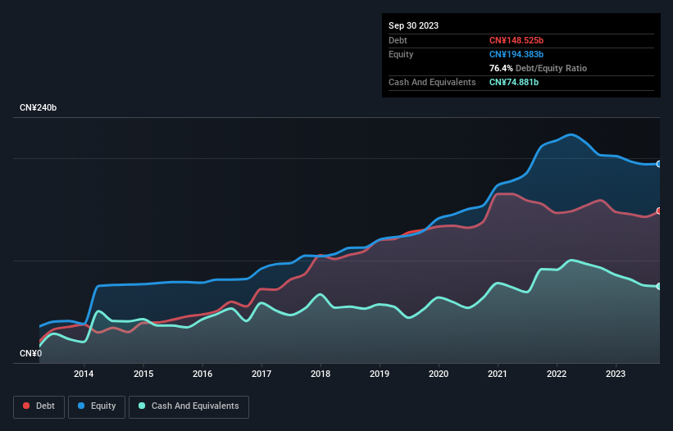
Task: Click the CN¥148.525b debt value
Action: coord(516,40)
